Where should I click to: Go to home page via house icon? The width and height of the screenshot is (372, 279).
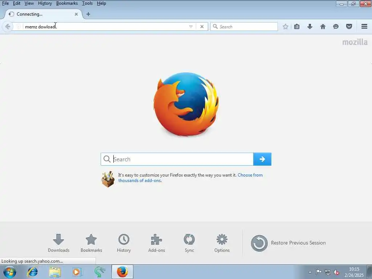323,27
